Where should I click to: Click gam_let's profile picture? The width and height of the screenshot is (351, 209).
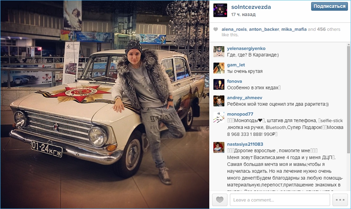coord(219,68)
